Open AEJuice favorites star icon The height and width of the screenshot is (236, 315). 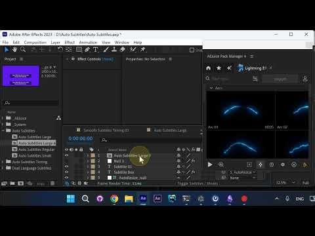pyautogui.click(x=219, y=68)
